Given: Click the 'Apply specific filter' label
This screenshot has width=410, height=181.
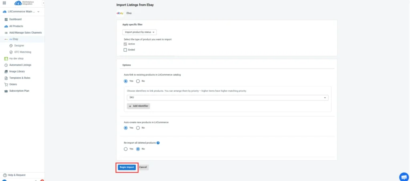Looking at the screenshot, I should [133, 24].
